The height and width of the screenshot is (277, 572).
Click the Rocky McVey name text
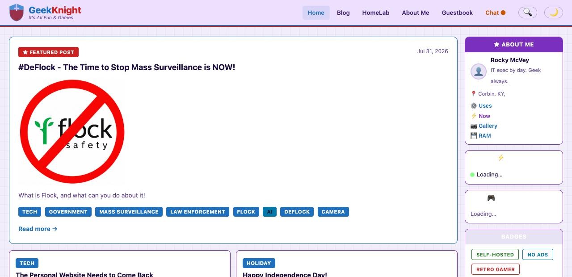point(510,60)
